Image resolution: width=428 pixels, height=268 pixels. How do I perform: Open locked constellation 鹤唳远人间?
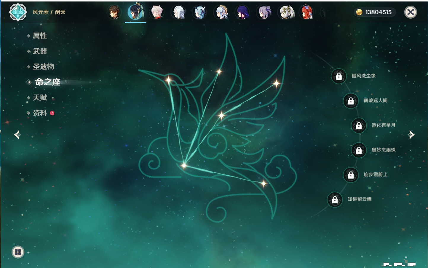tap(351, 101)
